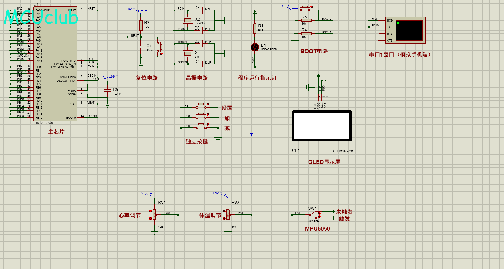Click the 复位电路 label
Screen dimensions: 504x269
tap(147, 78)
